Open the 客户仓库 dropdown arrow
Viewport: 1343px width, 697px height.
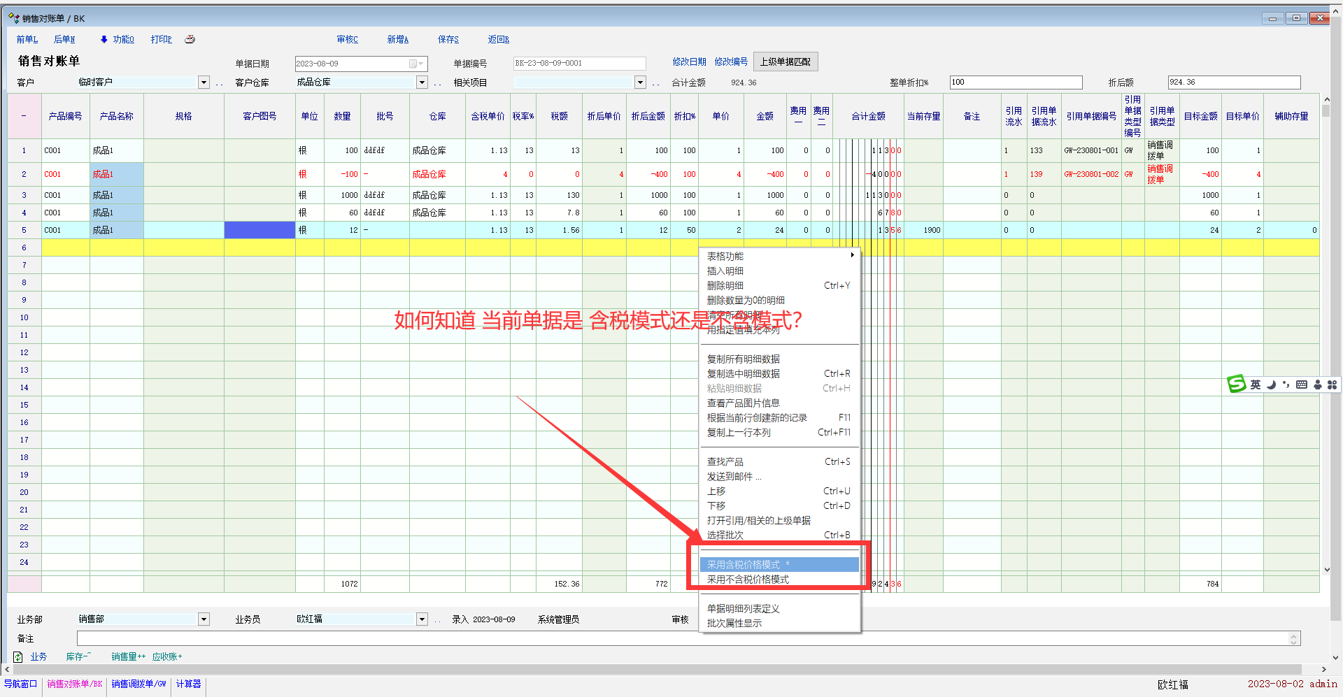pyautogui.click(x=422, y=82)
